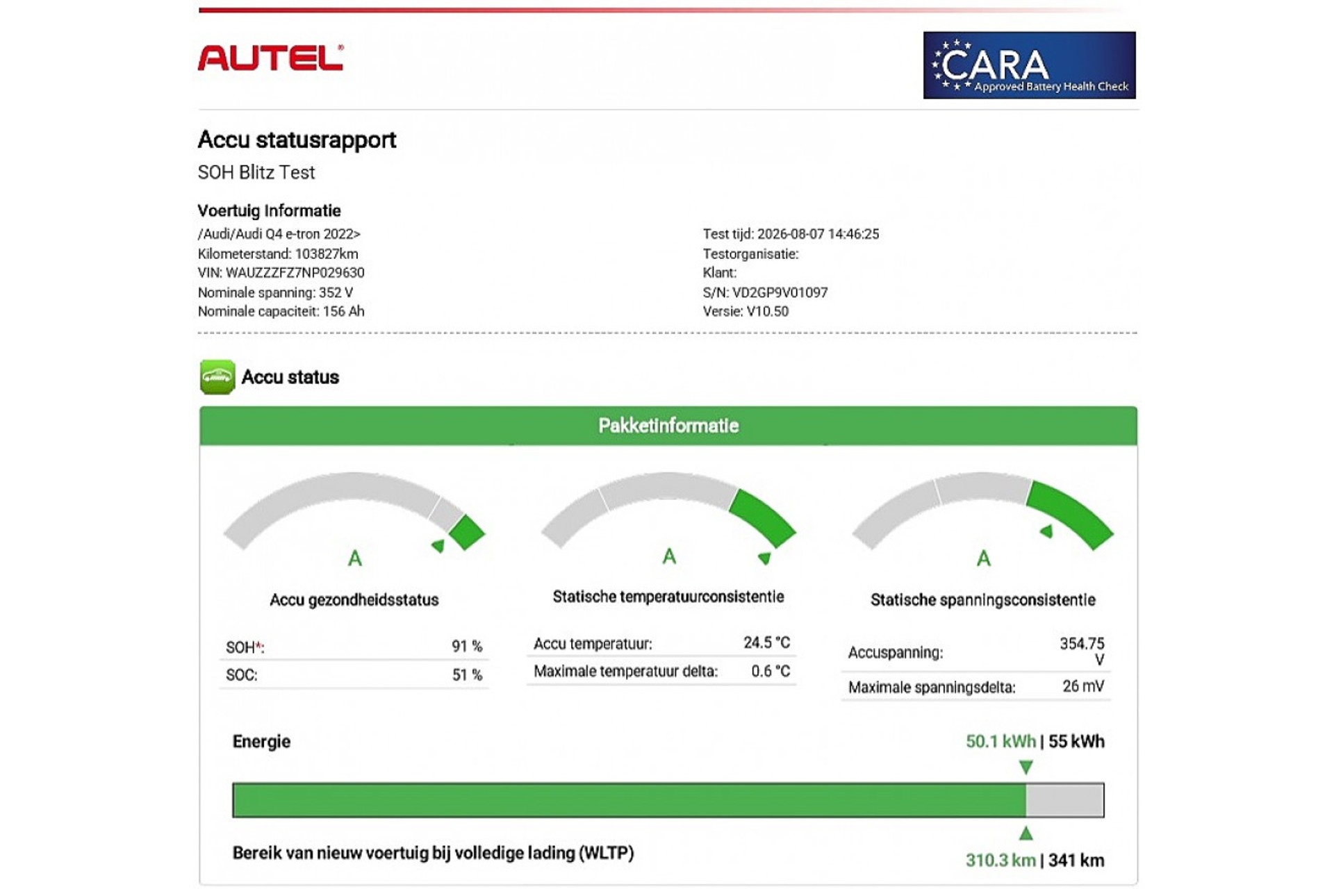The image size is (1334, 889).
Task: Click the Accu statusrapport title
Action: coord(297,140)
